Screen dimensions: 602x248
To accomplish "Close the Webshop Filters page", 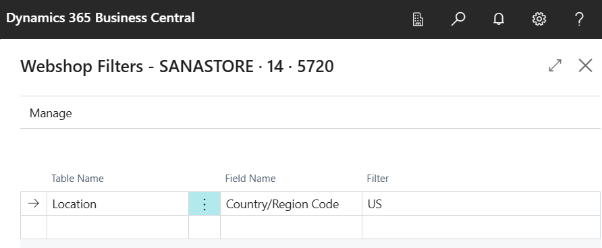I will pos(585,65).
